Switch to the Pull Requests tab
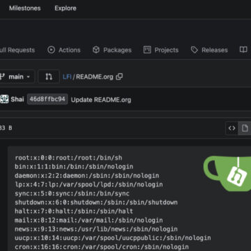This screenshot has width=251, height=251. tap(17, 50)
